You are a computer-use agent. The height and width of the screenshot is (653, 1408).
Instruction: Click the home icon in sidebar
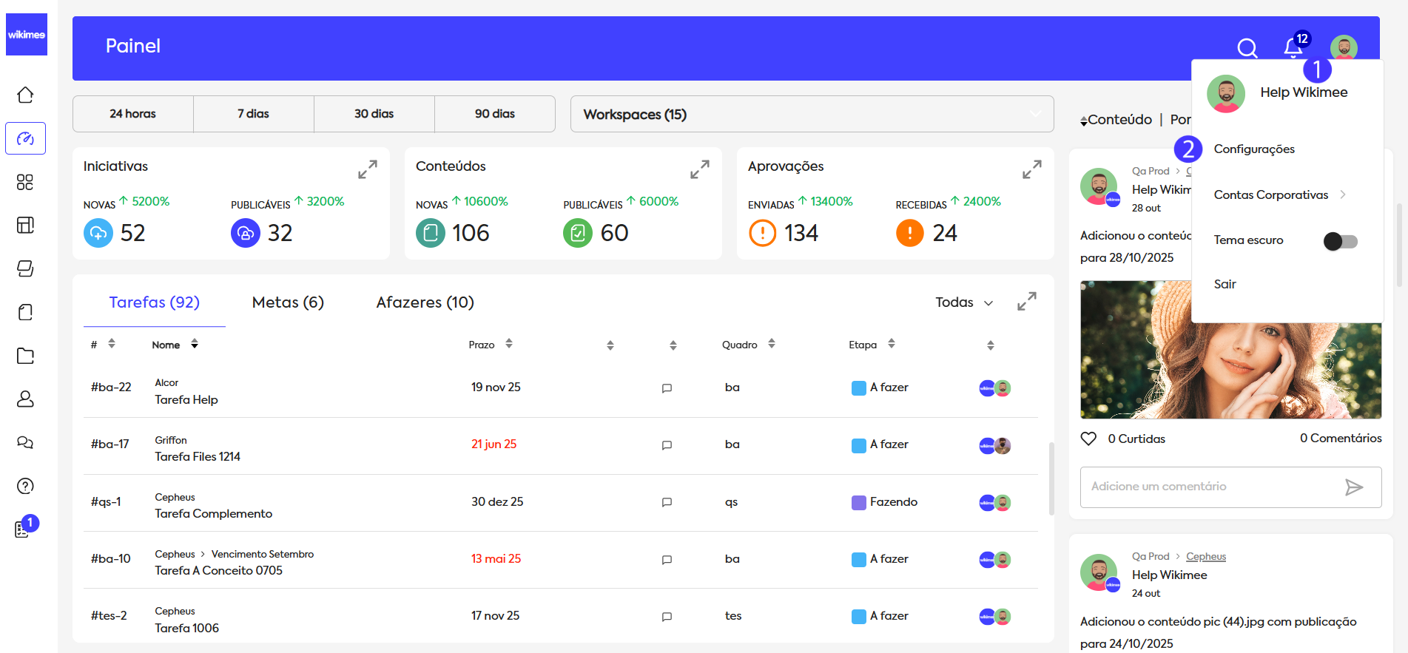coord(25,95)
